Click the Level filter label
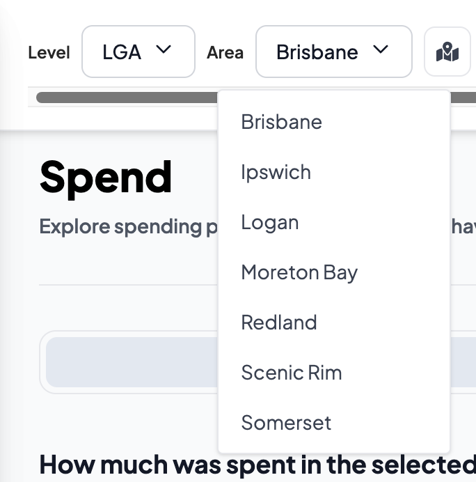This screenshot has height=482, width=476. click(x=49, y=52)
